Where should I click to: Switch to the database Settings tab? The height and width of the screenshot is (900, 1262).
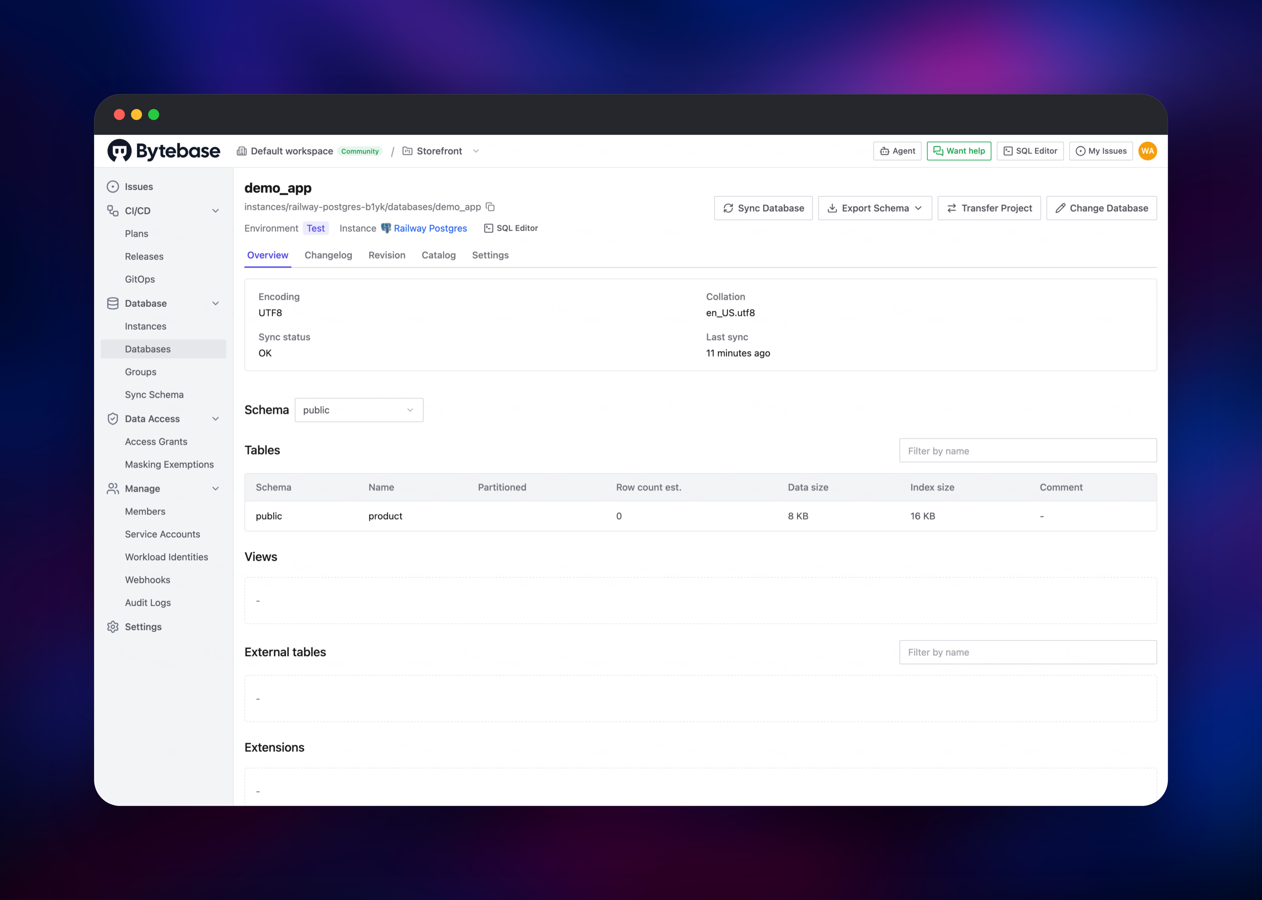point(490,255)
